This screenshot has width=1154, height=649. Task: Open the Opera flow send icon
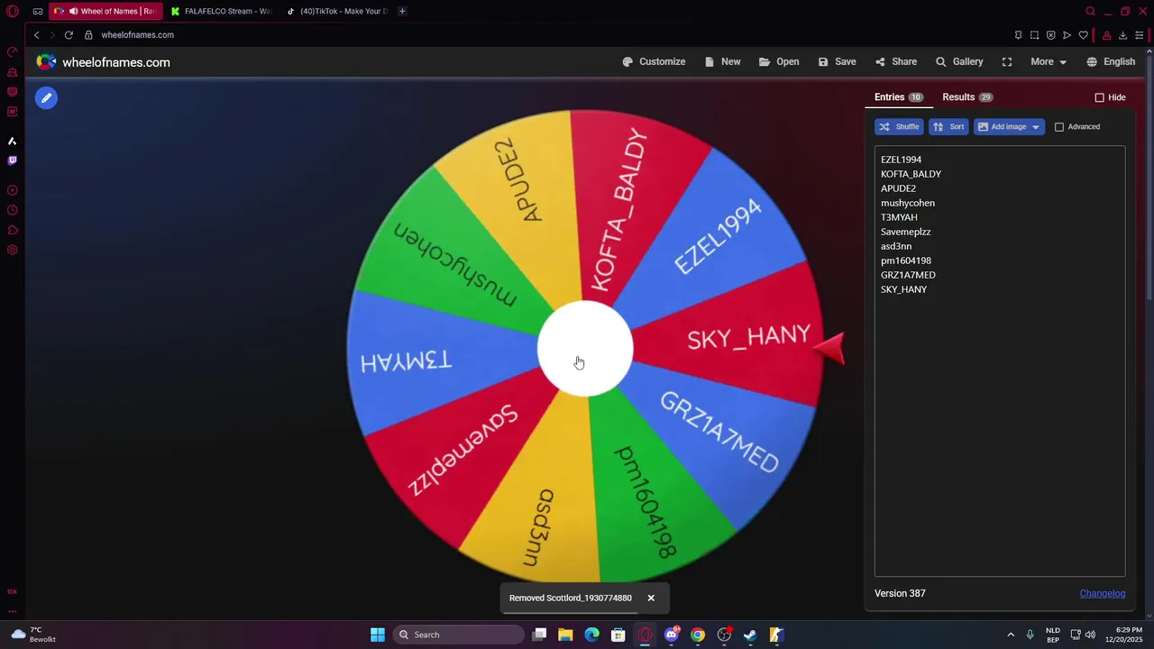click(1067, 35)
